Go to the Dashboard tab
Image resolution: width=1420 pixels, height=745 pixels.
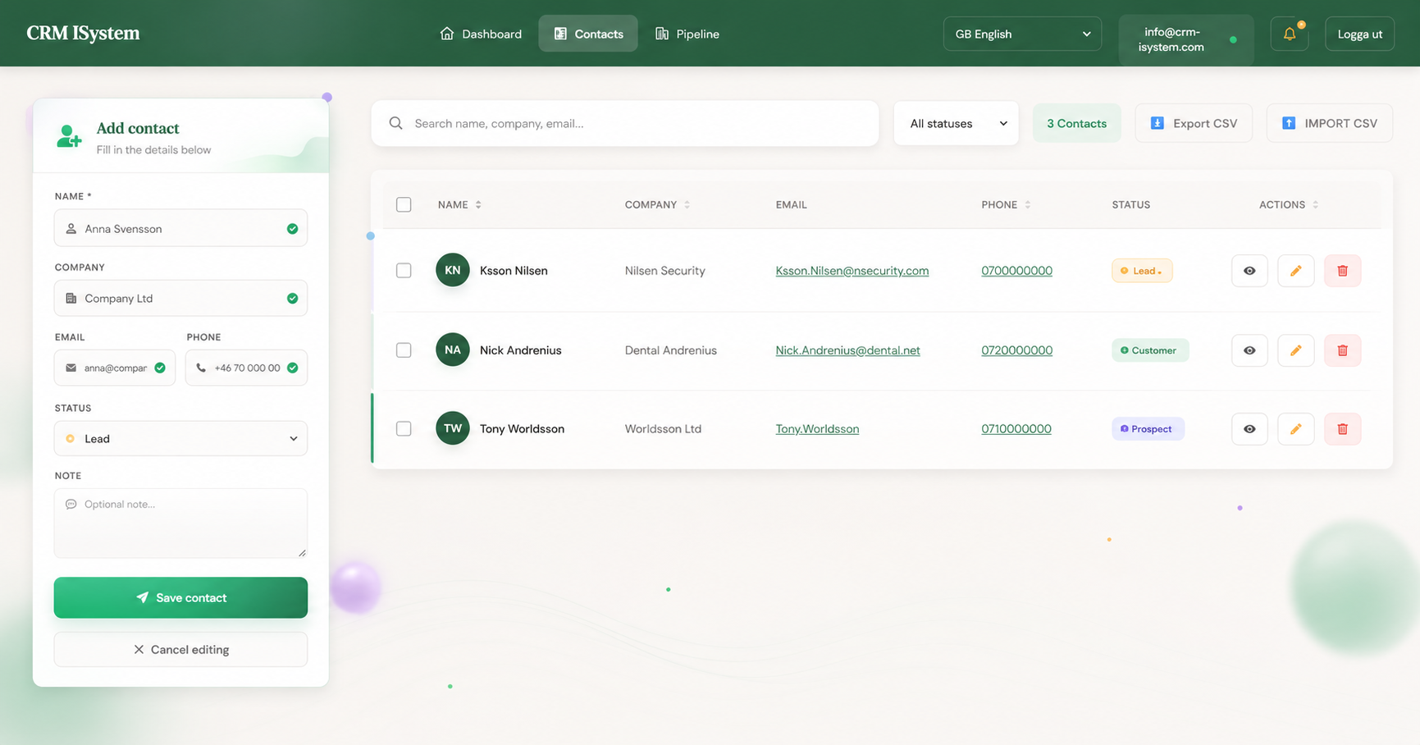click(x=481, y=34)
